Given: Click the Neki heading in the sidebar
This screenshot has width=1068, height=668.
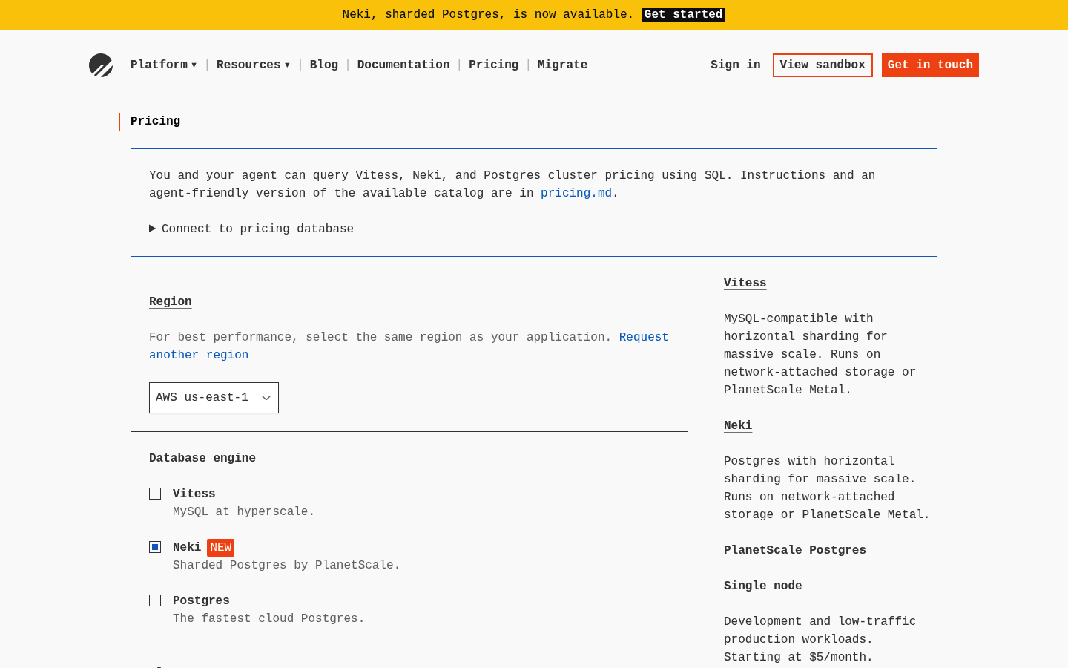Looking at the screenshot, I should (x=738, y=425).
